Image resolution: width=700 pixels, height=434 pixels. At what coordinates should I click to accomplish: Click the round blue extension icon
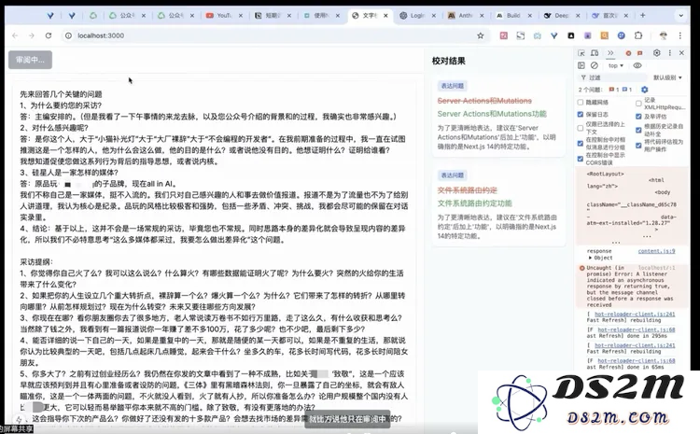tap(622, 35)
